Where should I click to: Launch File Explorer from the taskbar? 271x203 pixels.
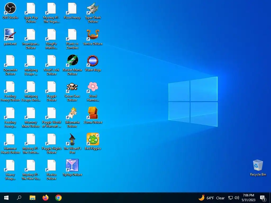point(32,198)
